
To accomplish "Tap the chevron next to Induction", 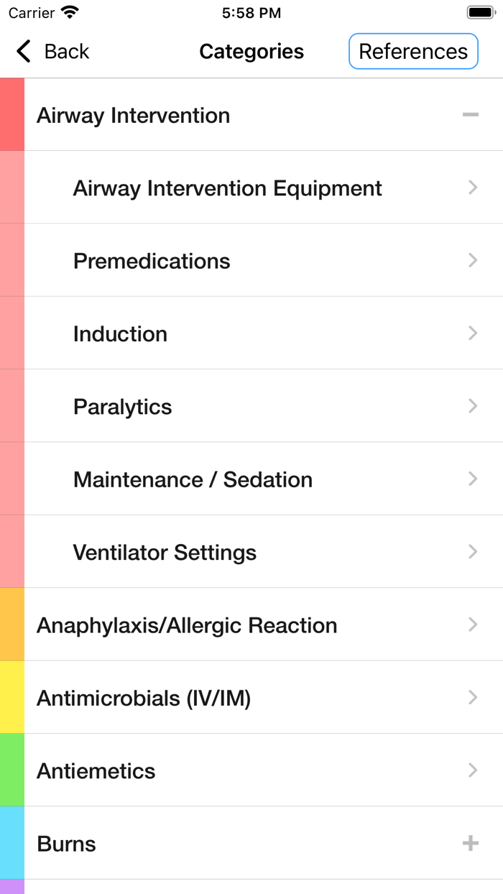I will (x=472, y=333).
